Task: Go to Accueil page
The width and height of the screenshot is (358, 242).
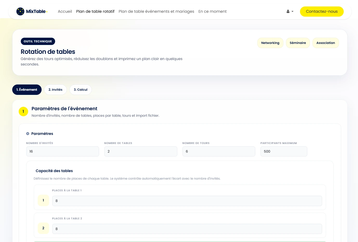Action: (x=65, y=11)
